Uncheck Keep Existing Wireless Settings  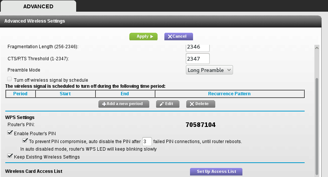click(10, 156)
